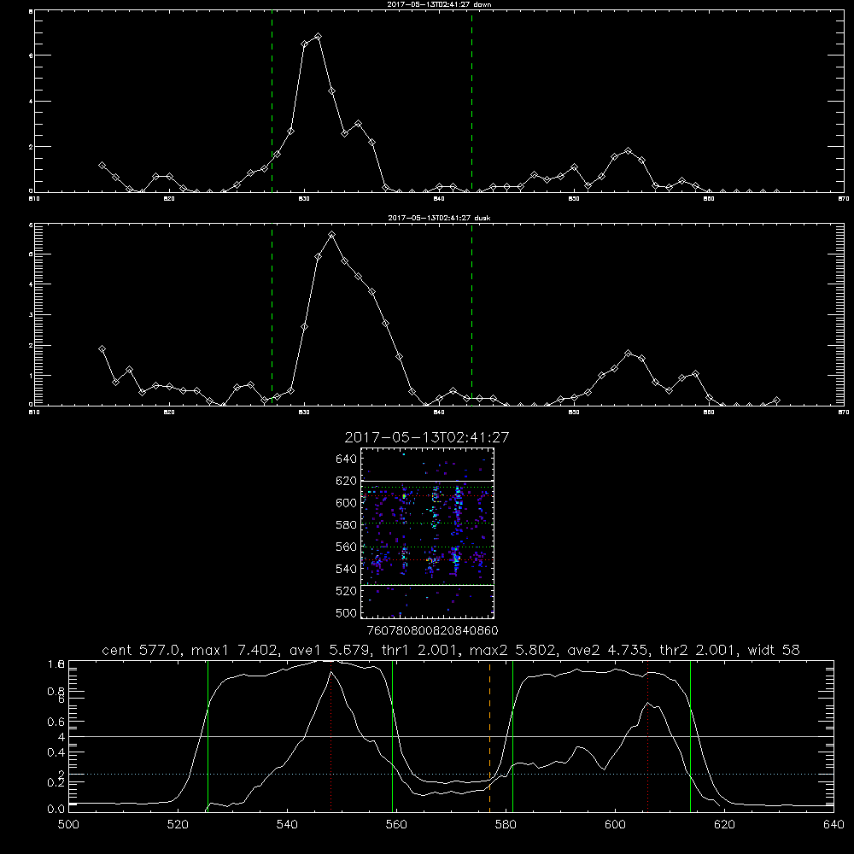This screenshot has width=854, height=854.
Task: Click the '2017-05-13T02:41:27 dusk' plot title
Action: (439, 218)
